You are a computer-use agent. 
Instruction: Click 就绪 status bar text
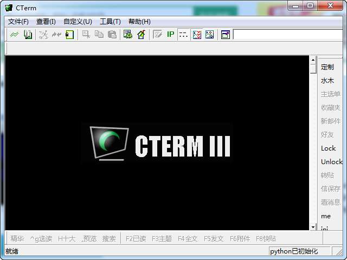[x=12, y=251]
